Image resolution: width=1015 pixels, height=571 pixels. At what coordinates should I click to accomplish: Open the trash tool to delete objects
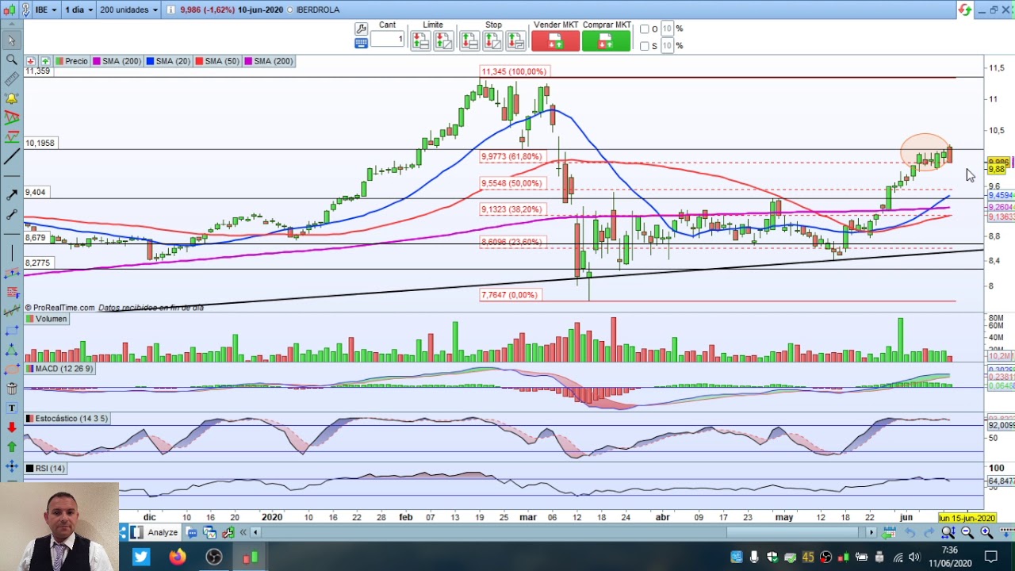(x=11, y=389)
